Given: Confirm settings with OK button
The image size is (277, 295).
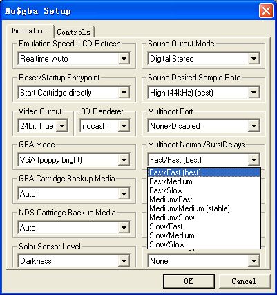Looking at the screenshot, I should [189, 281].
